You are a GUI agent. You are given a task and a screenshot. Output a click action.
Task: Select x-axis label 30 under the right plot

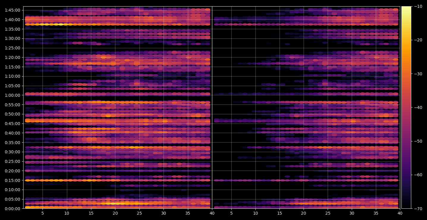click(352, 213)
